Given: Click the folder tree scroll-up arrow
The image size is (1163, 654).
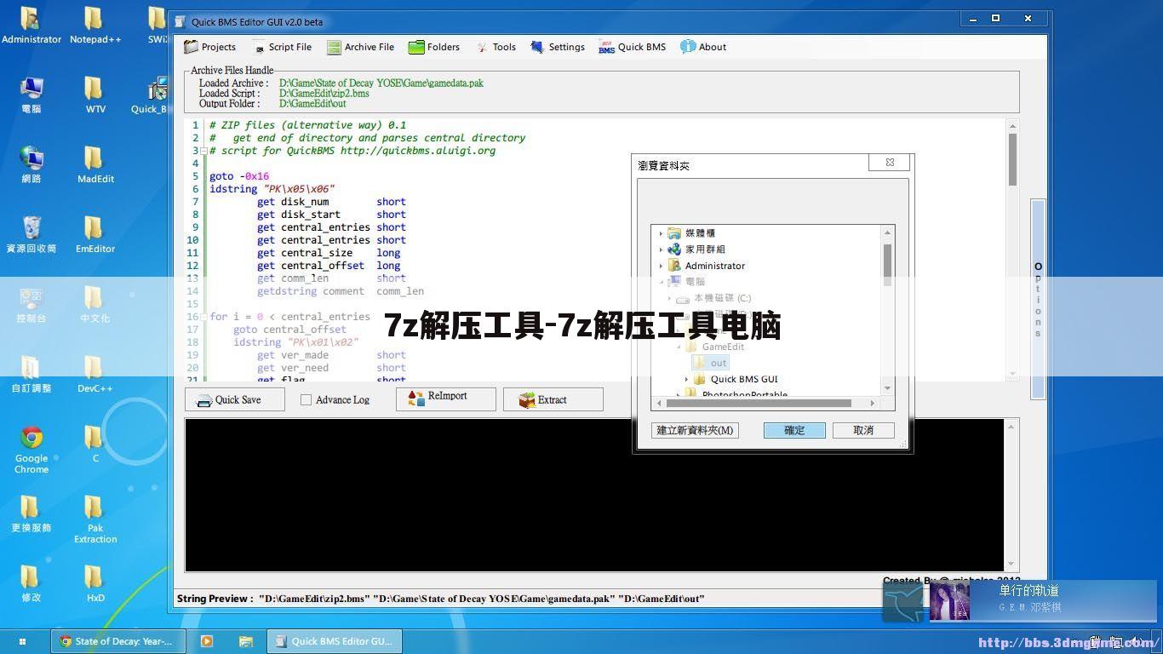Looking at the screenshot, I should pos(887,232).
